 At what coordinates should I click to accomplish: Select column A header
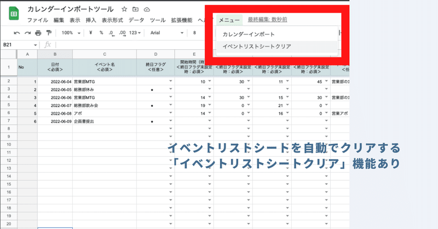click(27, 54)
